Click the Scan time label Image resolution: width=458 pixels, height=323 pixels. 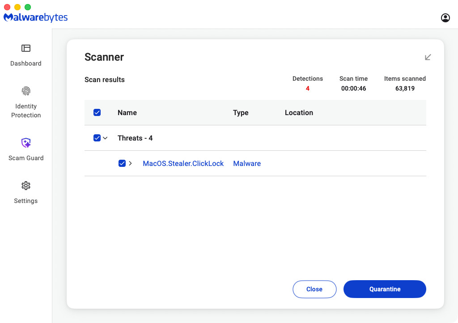click(x=353, y=79)
